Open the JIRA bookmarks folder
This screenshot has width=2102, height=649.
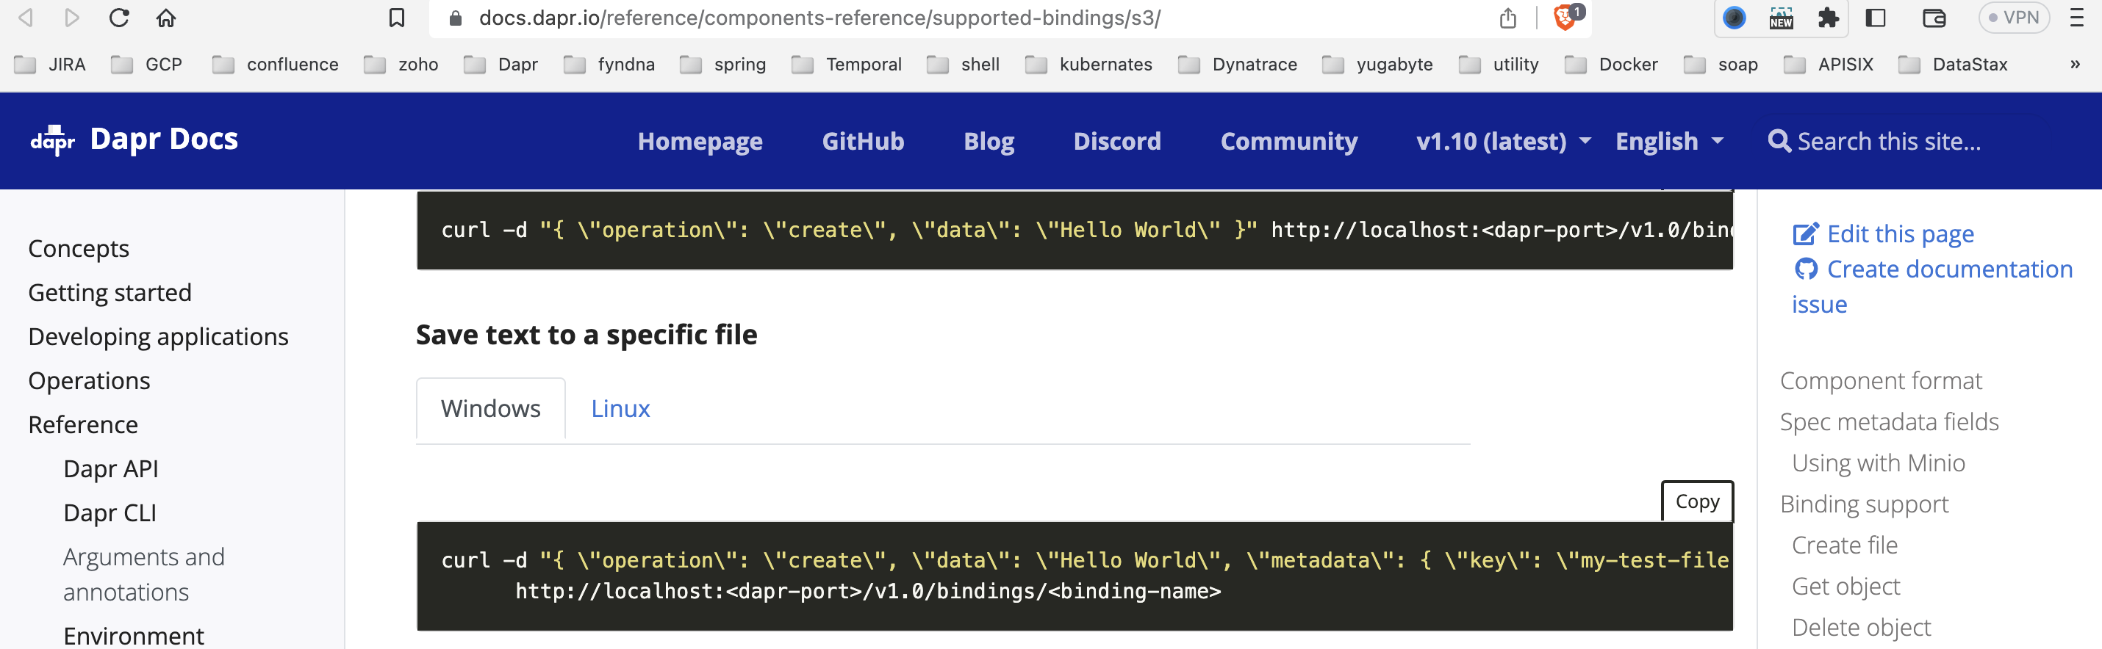[x=50, y=65]
